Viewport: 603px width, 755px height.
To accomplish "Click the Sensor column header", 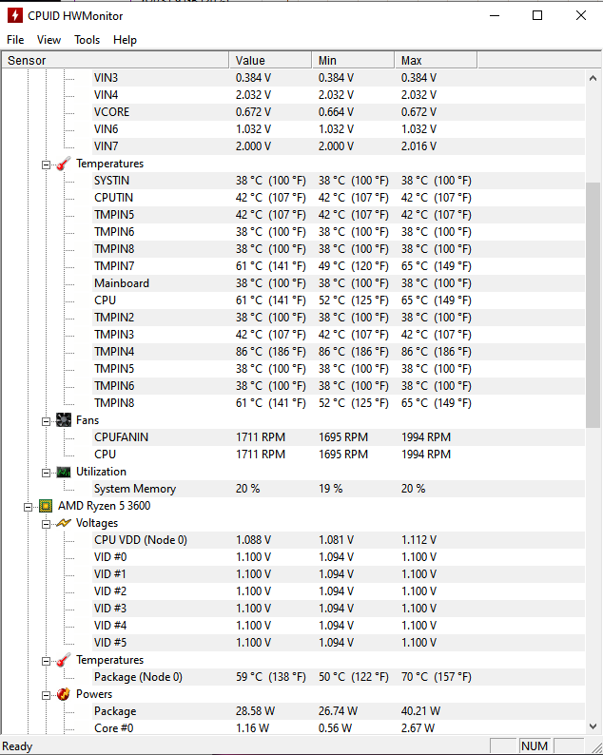I will tap(116, 61).
